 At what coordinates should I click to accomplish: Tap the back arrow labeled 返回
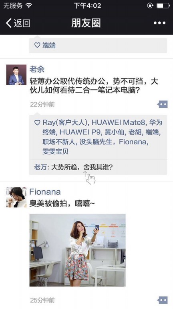tap(18, 23)
